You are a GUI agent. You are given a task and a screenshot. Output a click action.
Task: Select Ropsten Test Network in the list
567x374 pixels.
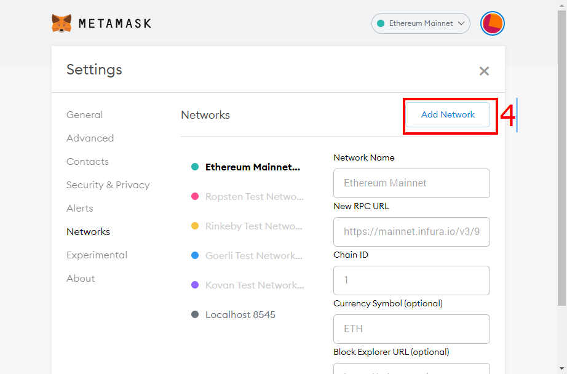247,197
